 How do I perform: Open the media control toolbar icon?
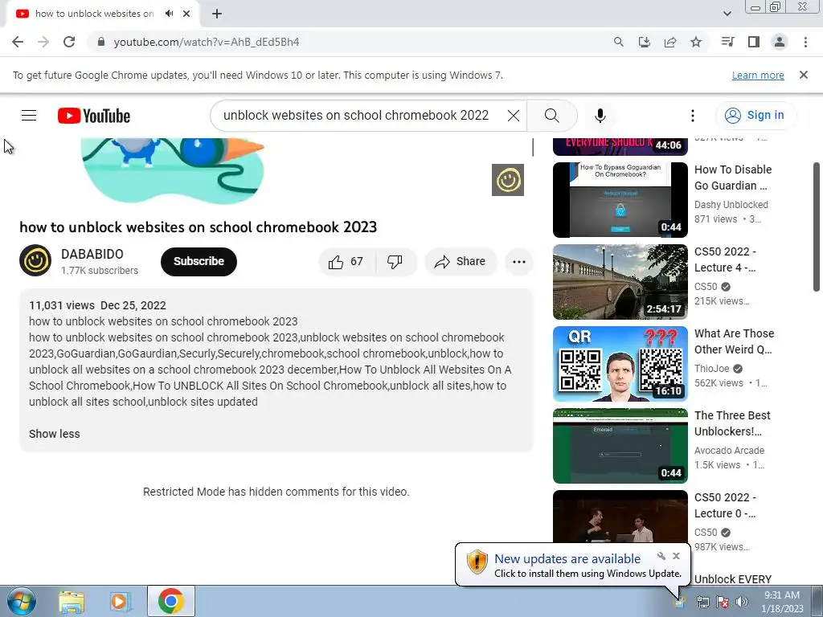[727, 42]
